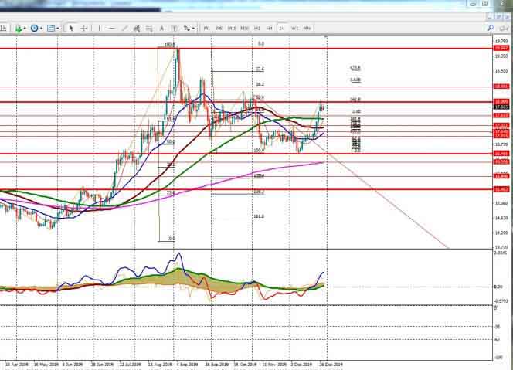Screen dimensions: 513x370
Task: Click the '18 Oct 2019' date label
Action: [245, 364]
